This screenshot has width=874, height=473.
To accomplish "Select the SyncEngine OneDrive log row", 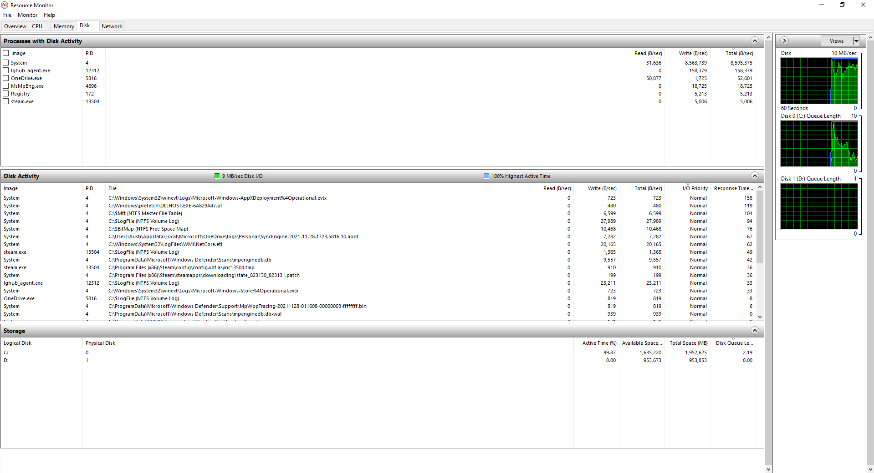I will click(x=378, y=236).
